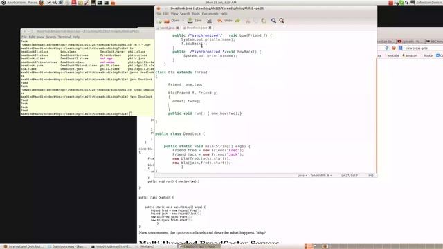Viewport: 443px width, 249px height.
Task: Click the chat bubble icon in system tray
Action: tap(413, 3)
